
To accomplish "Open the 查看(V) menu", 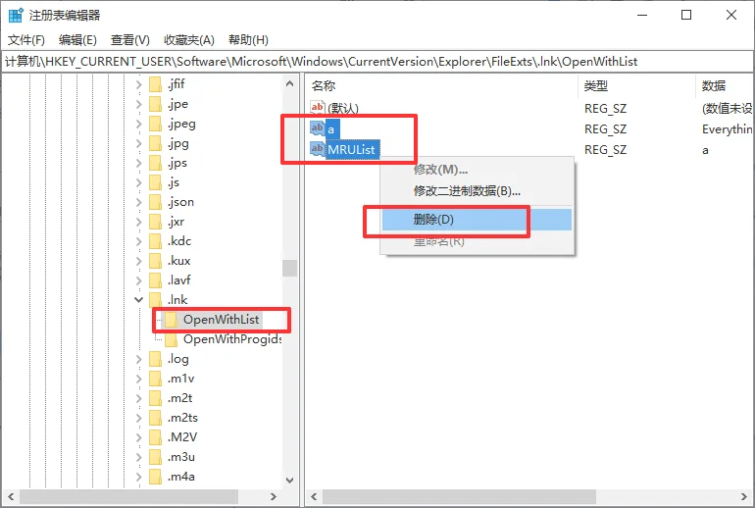I will (130, 40).
